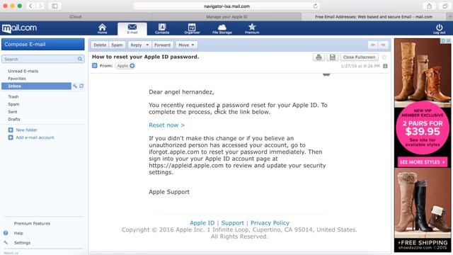This screenshot has height=255, width=453.
Task: Open the Sent folder
Action: pos(13,112)
